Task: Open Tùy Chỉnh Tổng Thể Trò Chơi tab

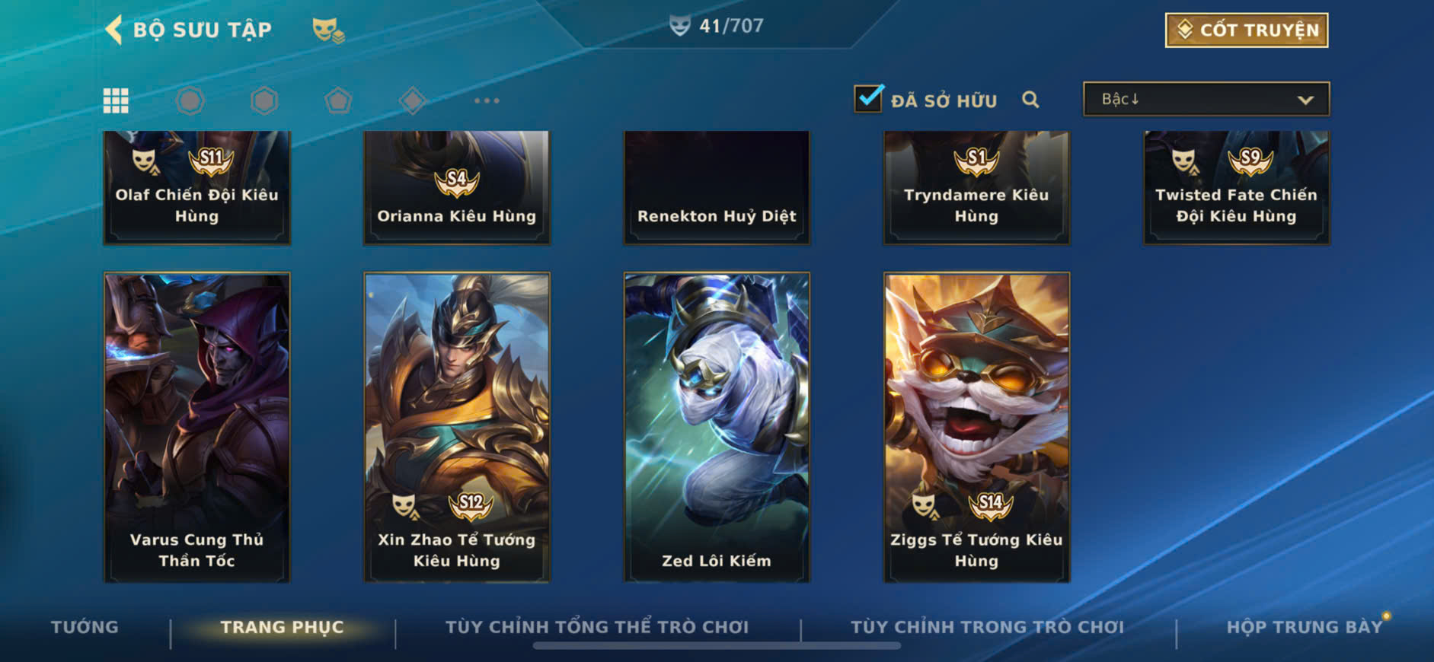Action: point(597,627)
